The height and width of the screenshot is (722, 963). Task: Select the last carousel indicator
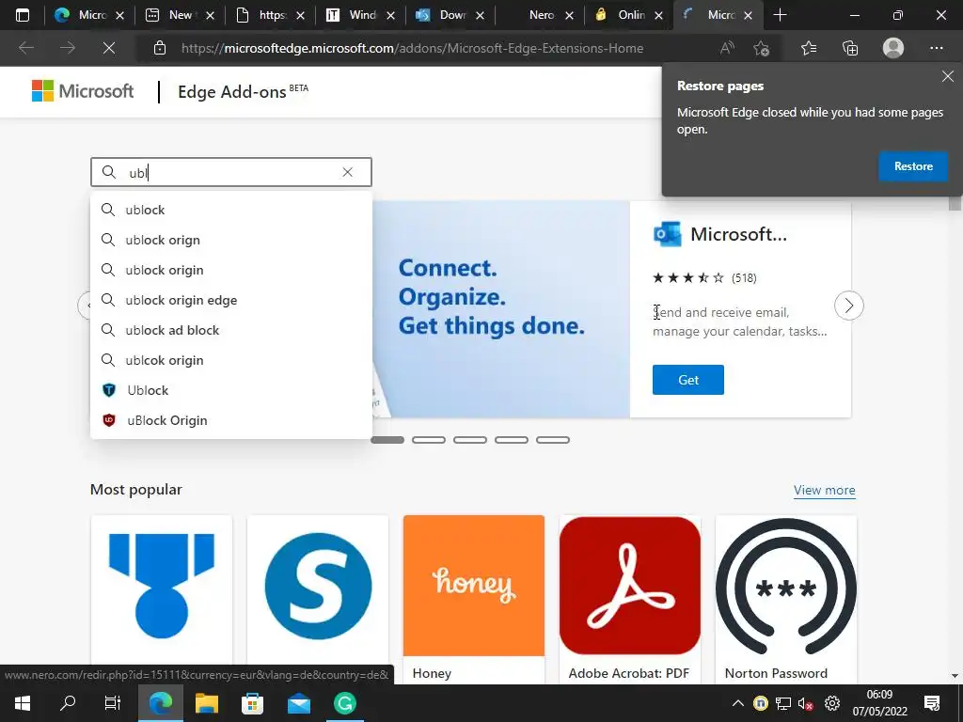pos(553,440)
